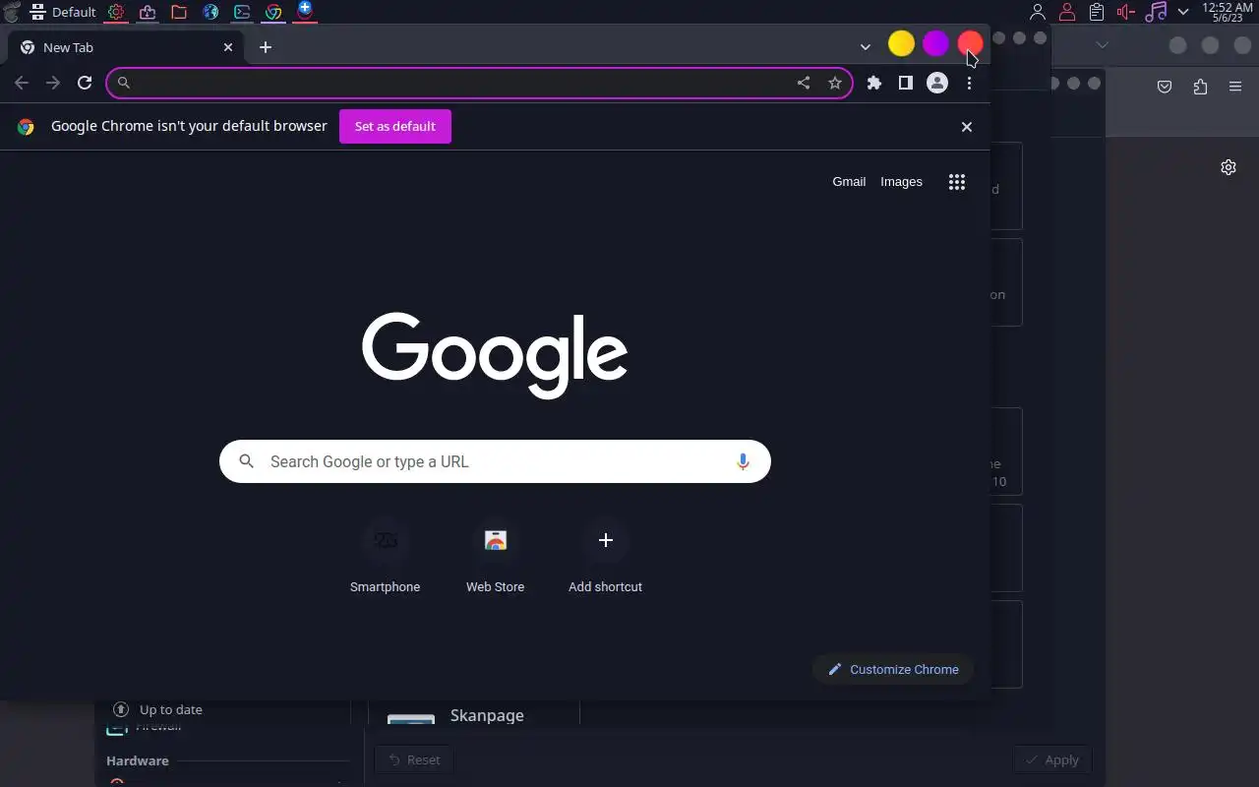Open the Garuda dragon application launcher
The image size is (1259, 787).
[x=11, y=12]
